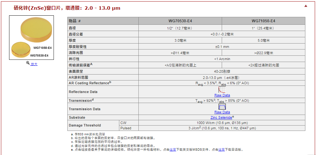Open Raw Data link for Transmission Data
The height and width of the screenshot is (155, 316).
222,112
